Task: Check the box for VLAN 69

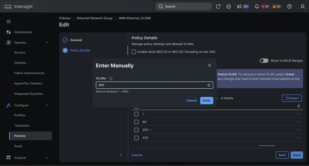Action: pos(136,122)
